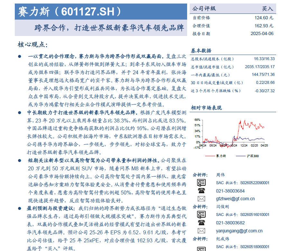Click the bold heading 盈利预测与投资建议
The width and height of the screenshot is (290, 251).
tap(50, 209)
